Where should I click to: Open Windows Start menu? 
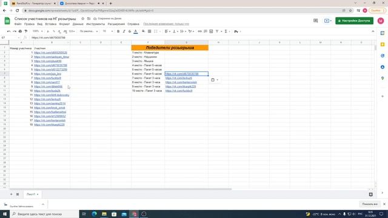click(x=5, y=214)
